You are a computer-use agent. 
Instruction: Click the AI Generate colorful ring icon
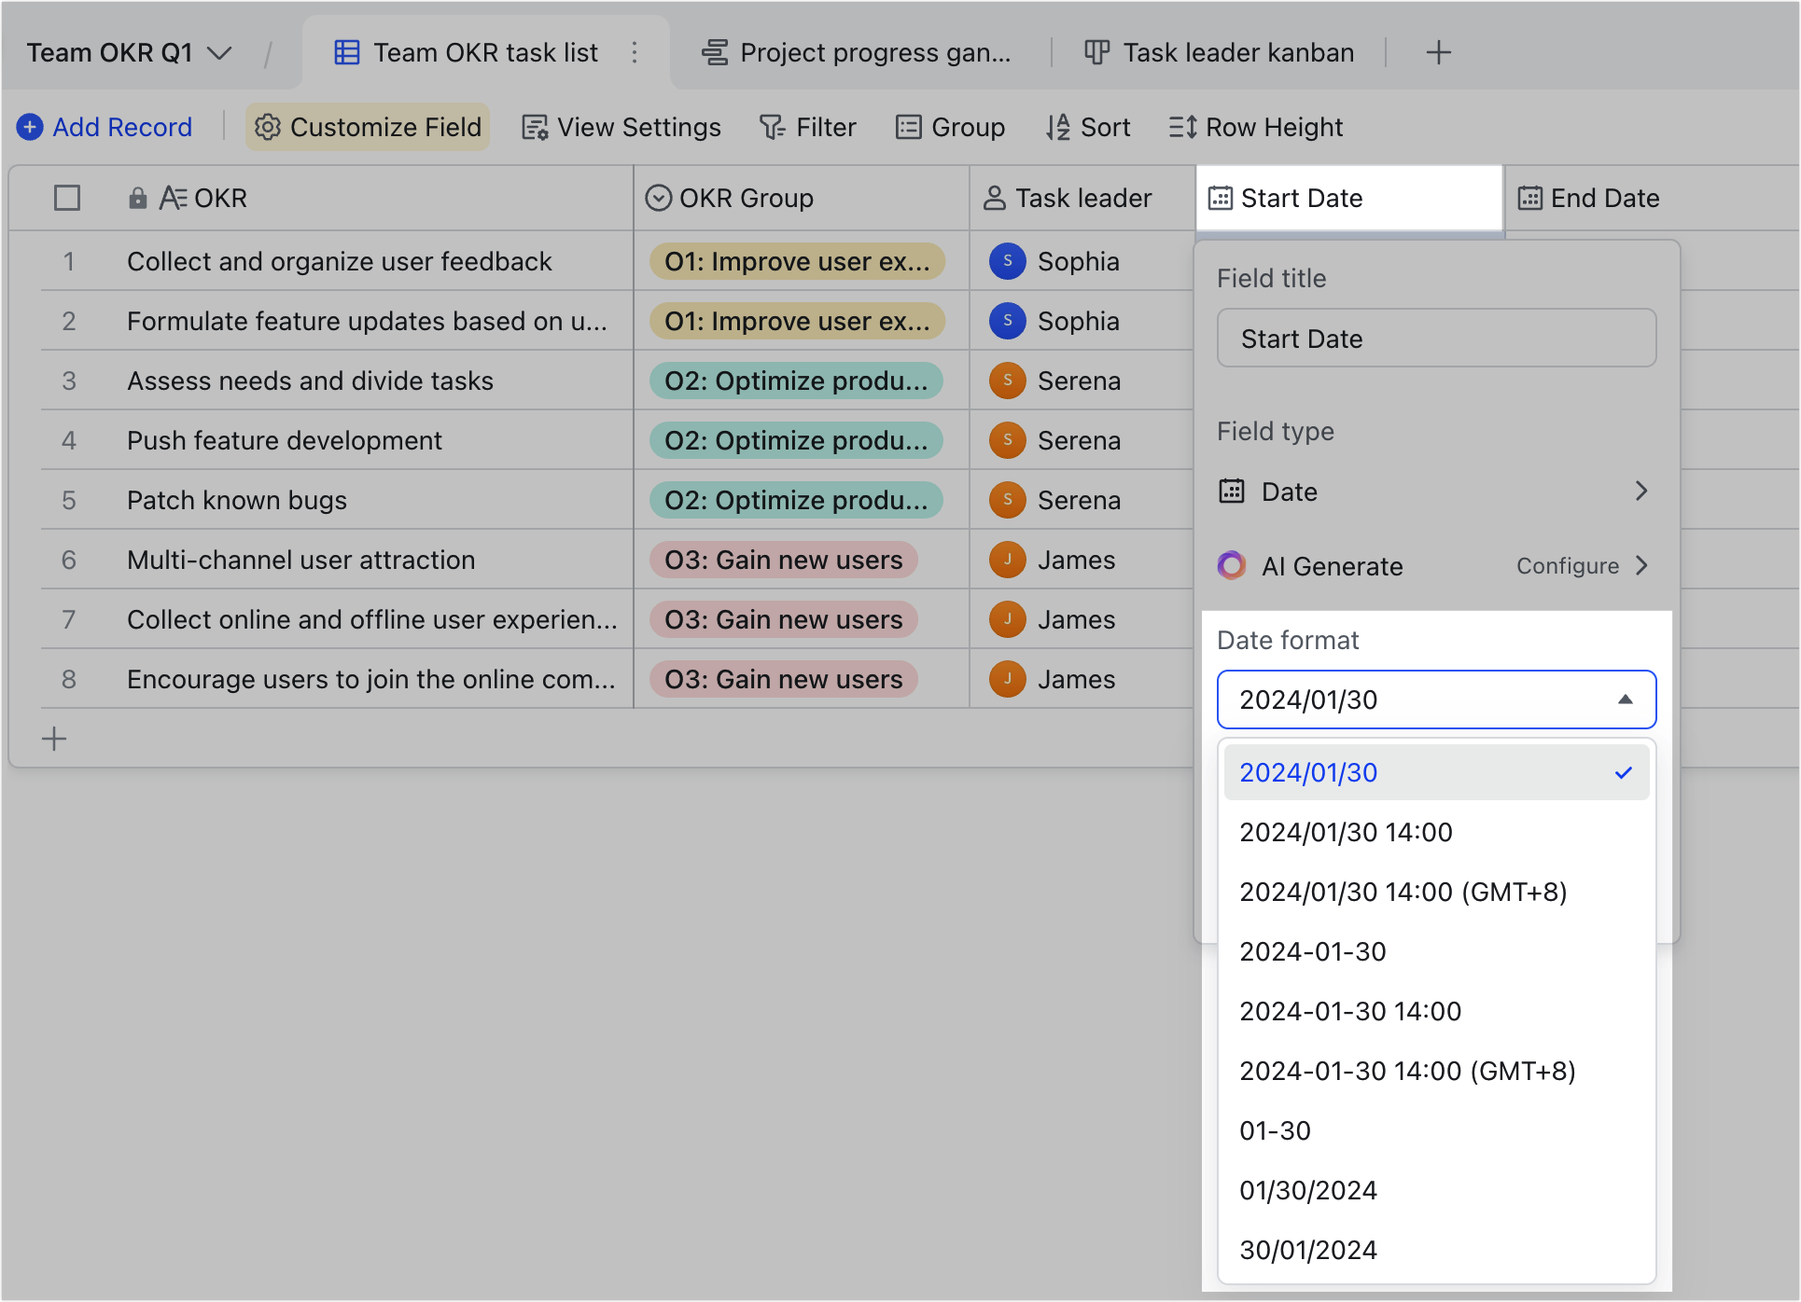[x=1232, y=565]
